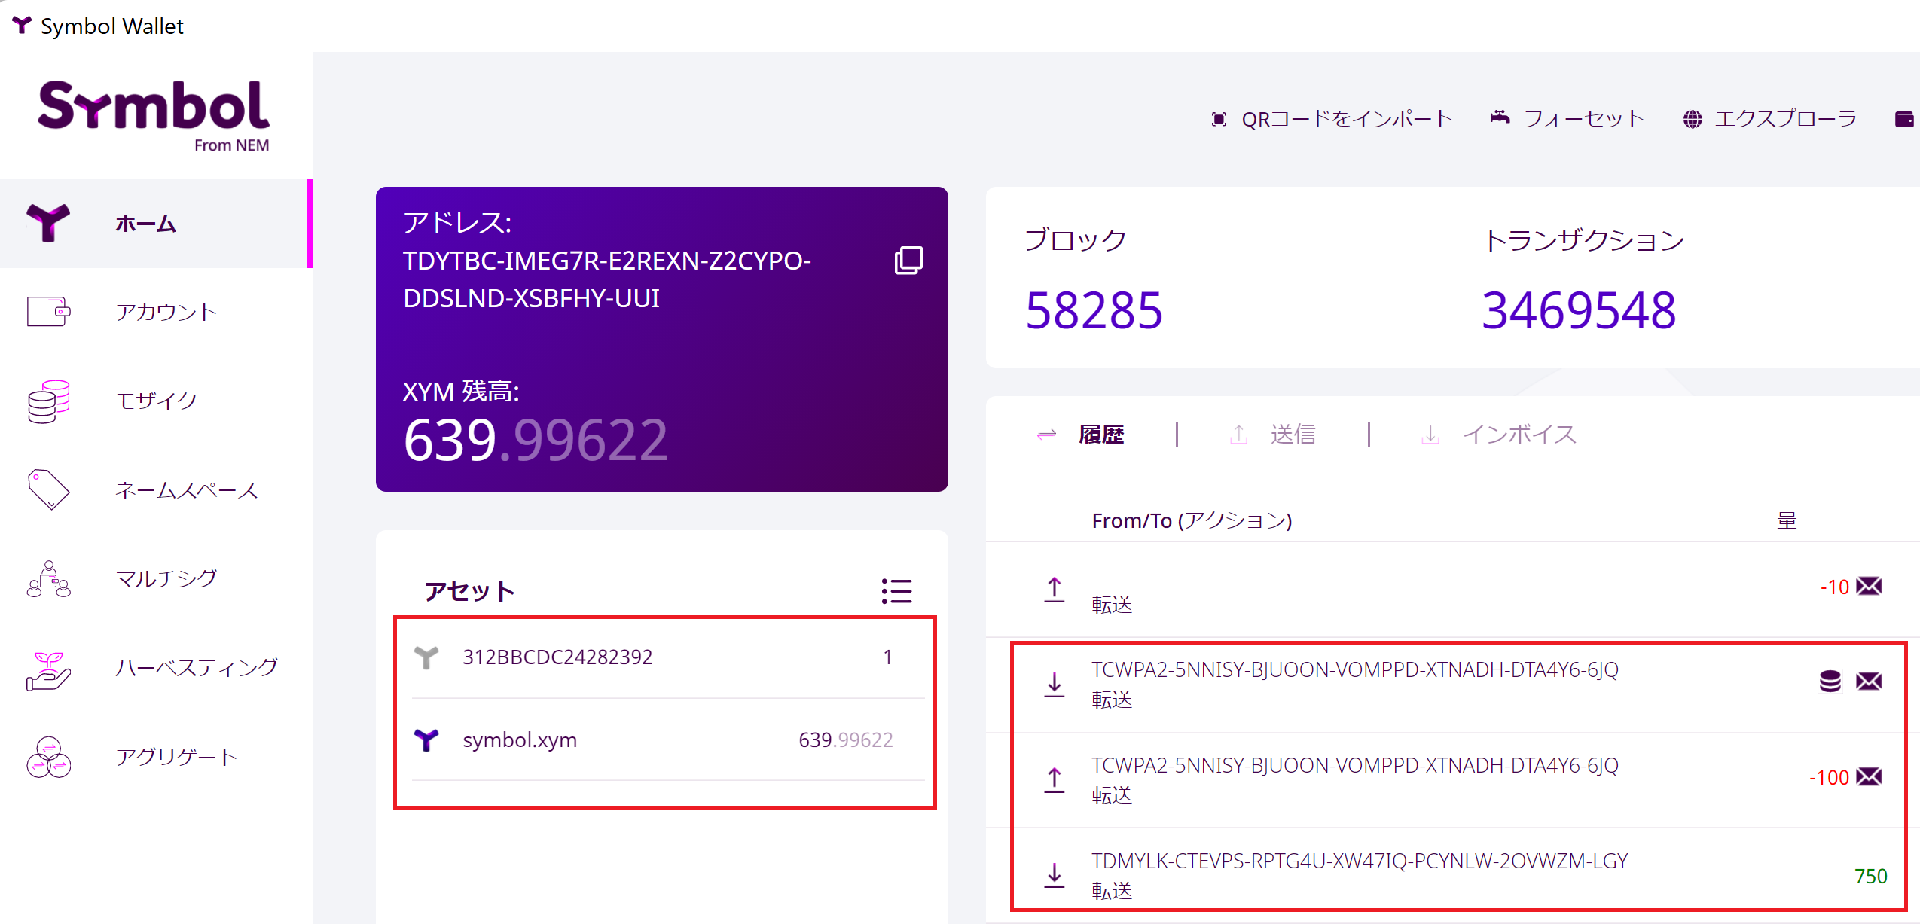The width and height of the screenshot is (1920, 924).
Task: Open ネームスペース section in sidebar
Action: click(x=186, y=490)
